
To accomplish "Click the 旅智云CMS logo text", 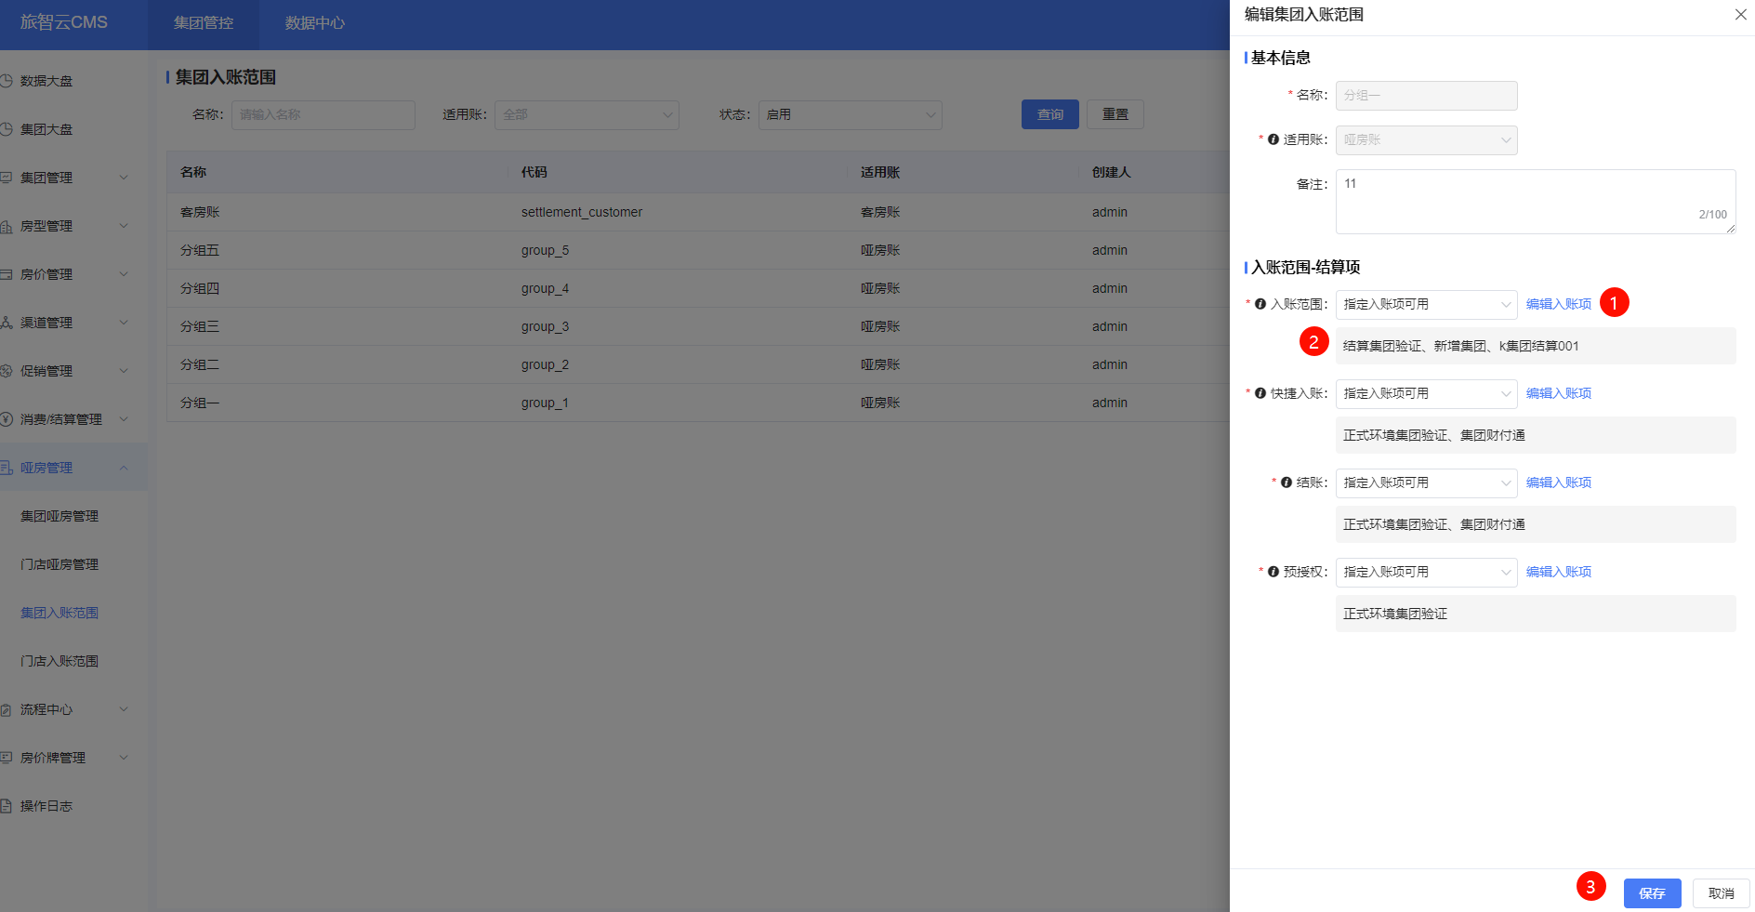I will tap(64, 22).
